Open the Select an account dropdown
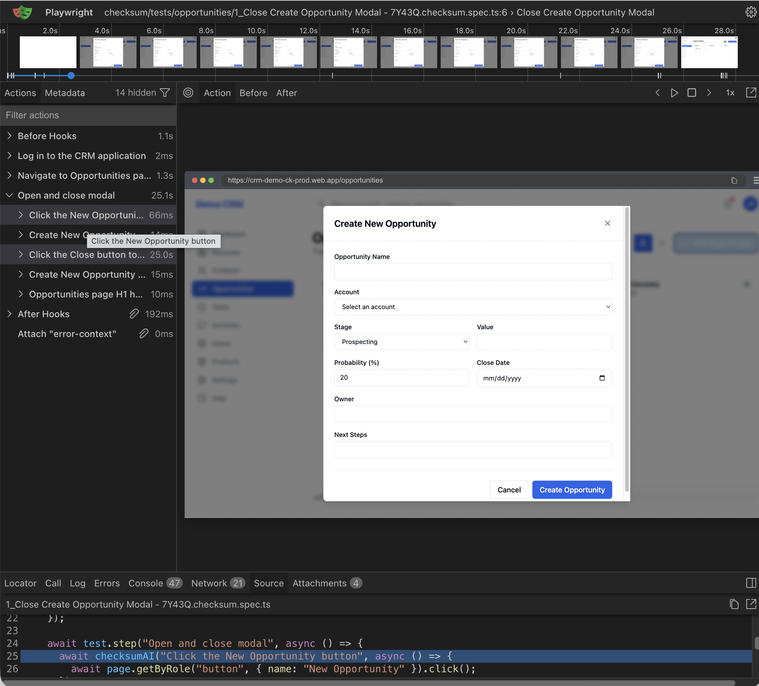 473,307
